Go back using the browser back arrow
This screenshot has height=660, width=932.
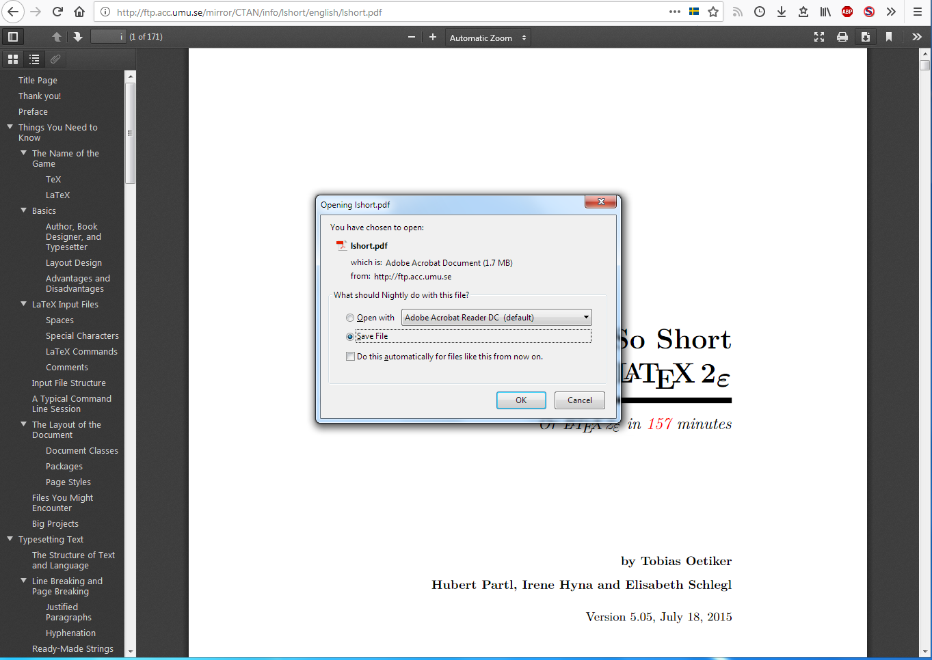[x=12, y=12]
